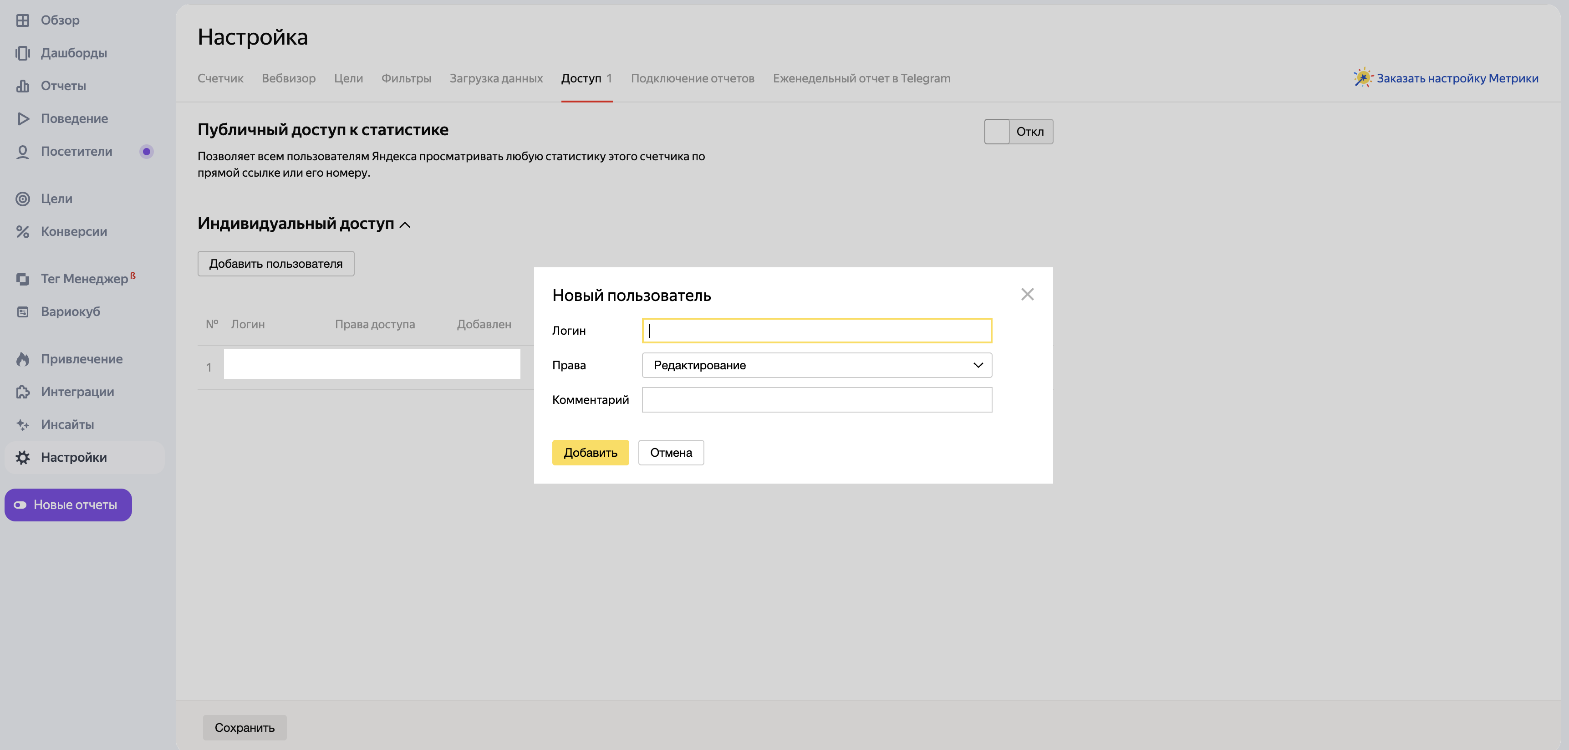1569x750 pixels.
Task: Open Acquisition (Привлечение) flame icon
Action: coord(22,359)
